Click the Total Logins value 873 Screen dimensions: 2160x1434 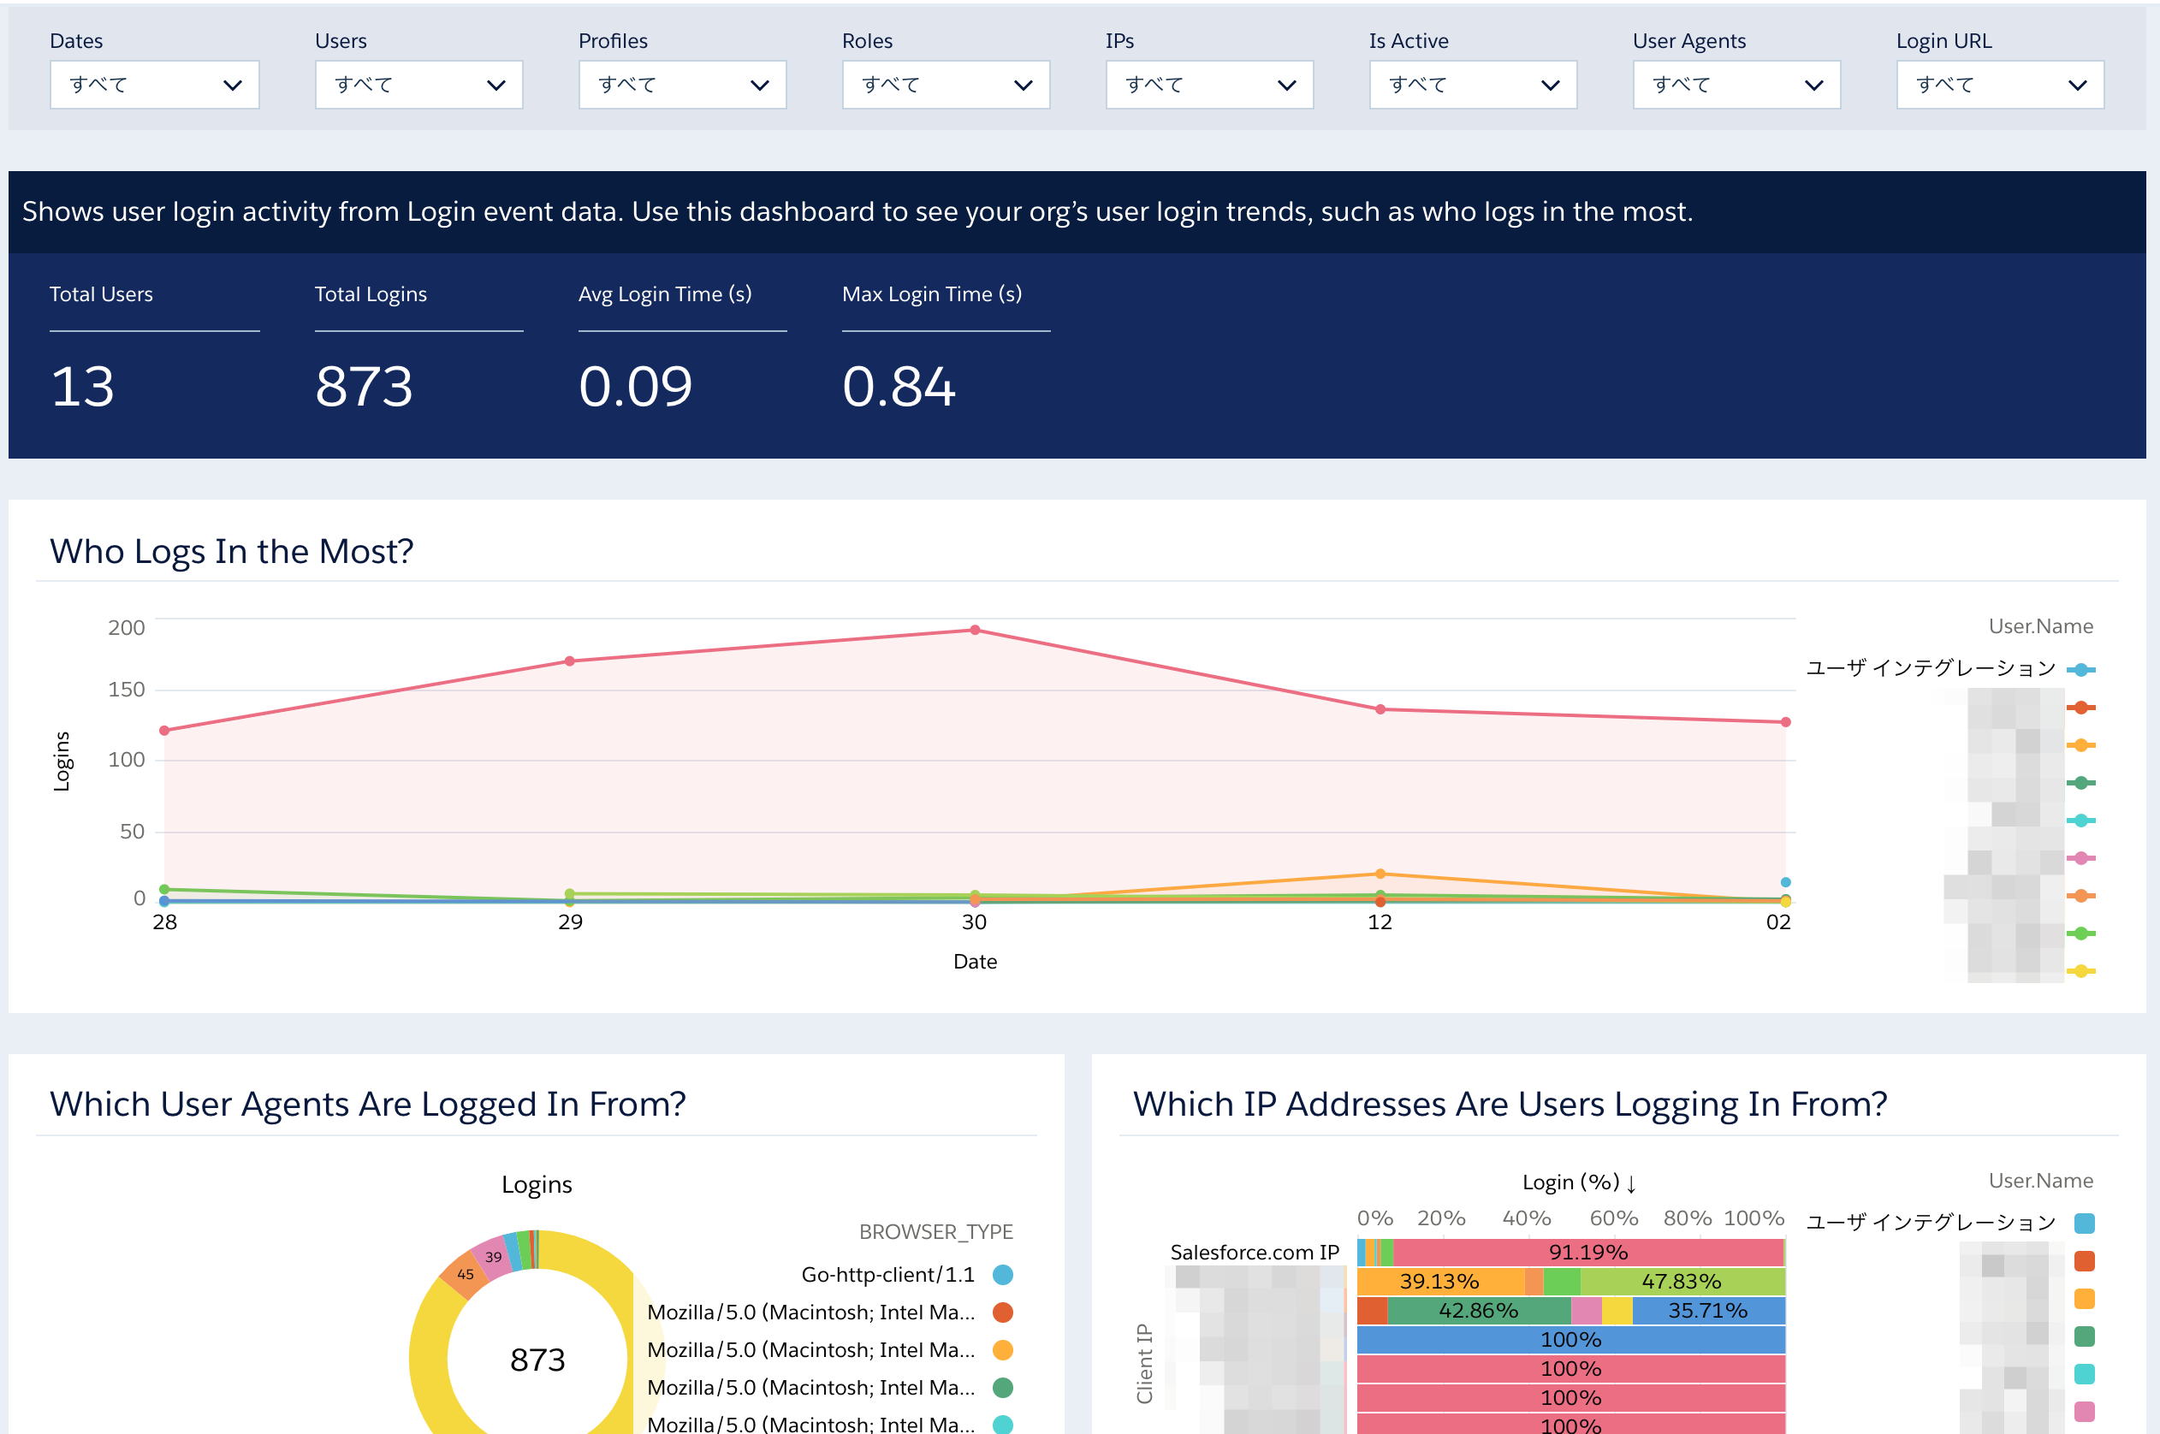(364, 386)
